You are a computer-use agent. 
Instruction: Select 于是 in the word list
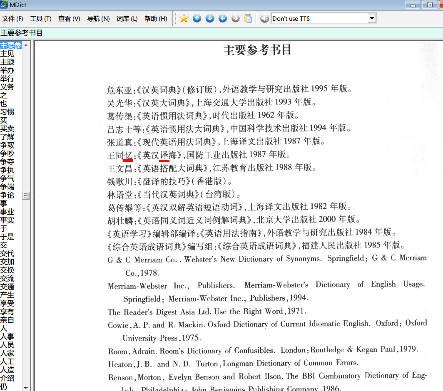[x=7, y=237]
